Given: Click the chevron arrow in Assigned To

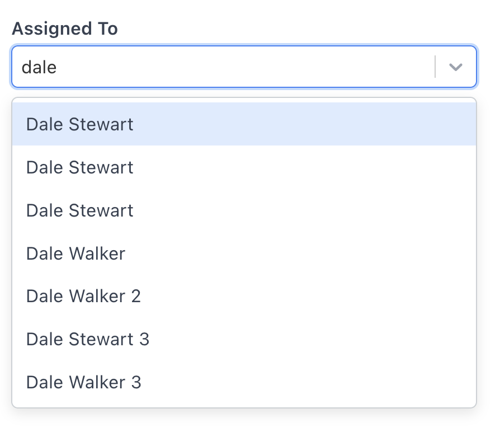Looking at the screenshot, I should click(x=456, y=67).
